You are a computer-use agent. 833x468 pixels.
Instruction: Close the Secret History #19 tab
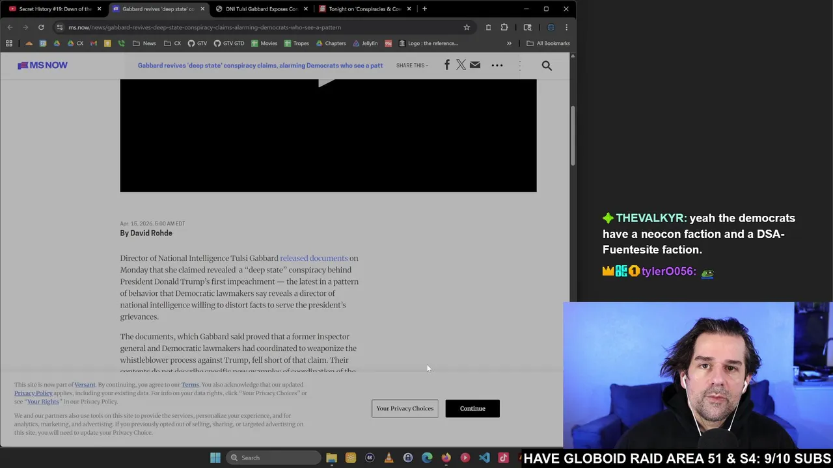99,9
